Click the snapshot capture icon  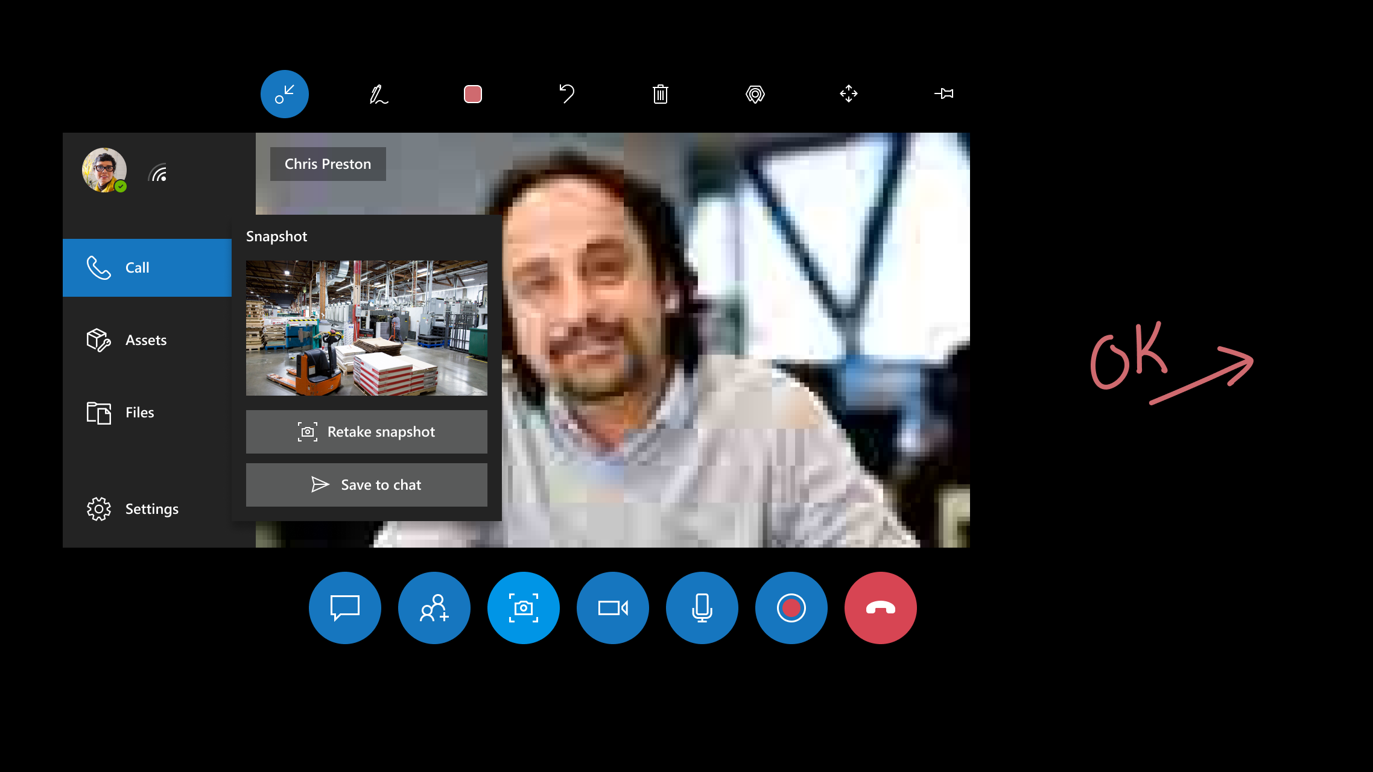(x=524, y=607)
